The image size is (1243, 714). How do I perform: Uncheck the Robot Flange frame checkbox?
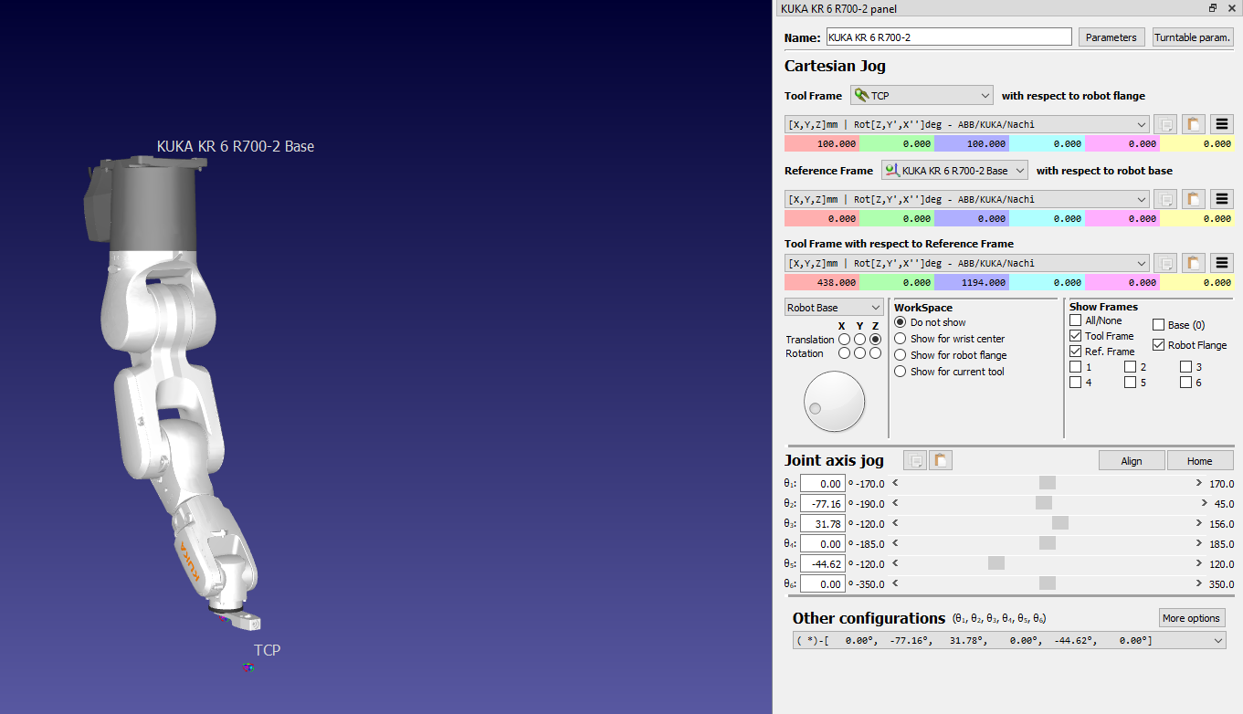tap(1158, 345)
